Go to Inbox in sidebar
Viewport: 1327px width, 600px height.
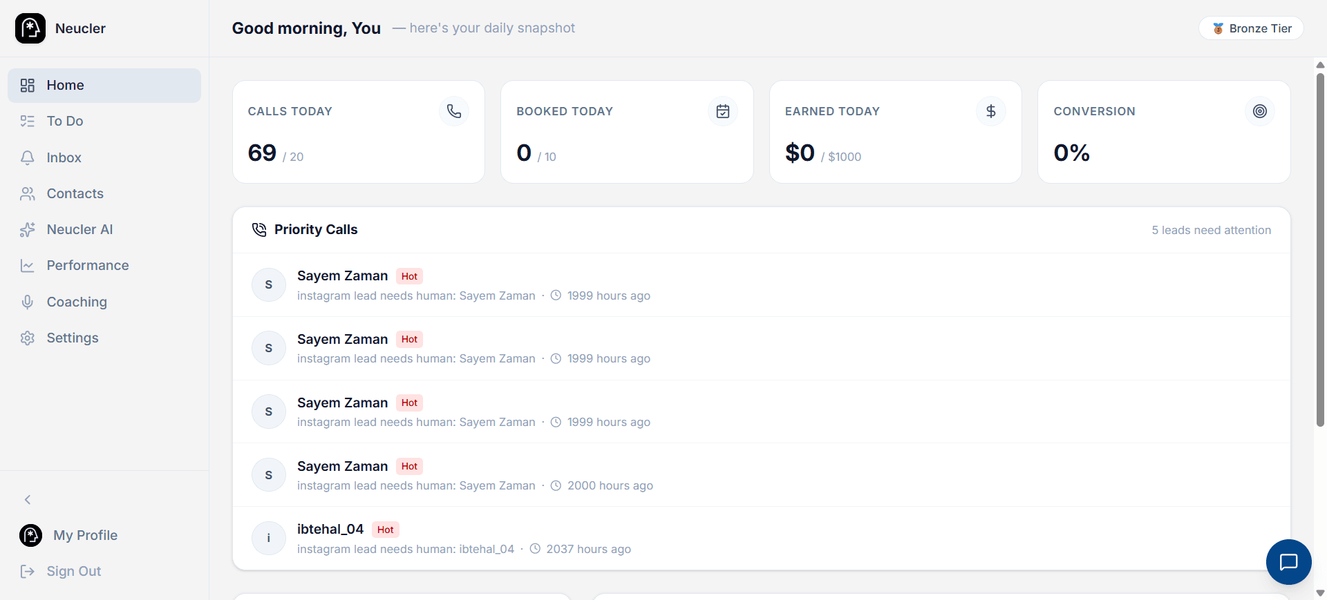104,157
